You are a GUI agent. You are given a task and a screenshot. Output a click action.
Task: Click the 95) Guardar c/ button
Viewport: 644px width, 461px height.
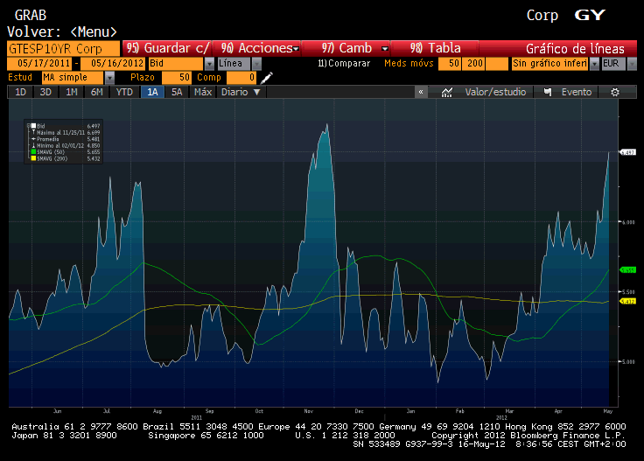click(168, 48)
